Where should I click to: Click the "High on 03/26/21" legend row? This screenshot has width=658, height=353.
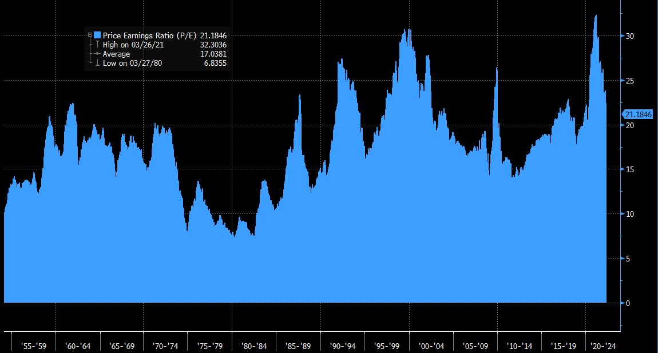(133, 45)
